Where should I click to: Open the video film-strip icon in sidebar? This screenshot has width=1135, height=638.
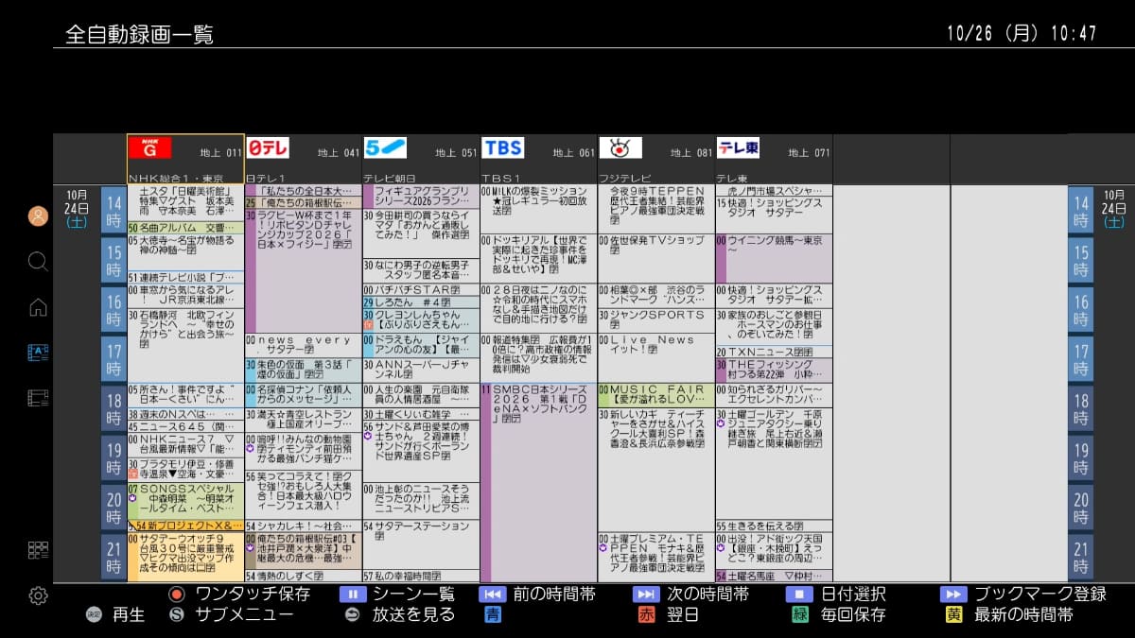coord(38,398)
